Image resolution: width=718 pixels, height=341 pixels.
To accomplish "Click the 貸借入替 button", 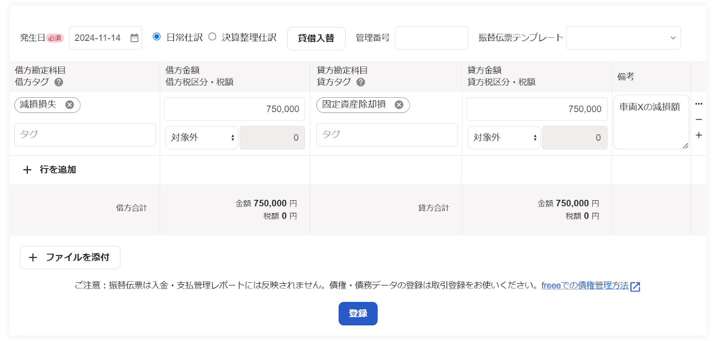I will coord(316,39).
